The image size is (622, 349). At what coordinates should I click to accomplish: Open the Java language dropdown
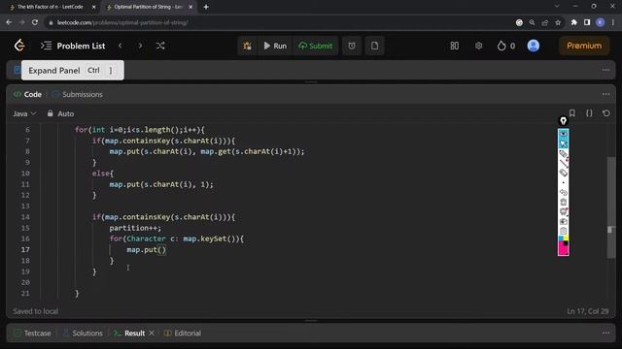[24, 113]
